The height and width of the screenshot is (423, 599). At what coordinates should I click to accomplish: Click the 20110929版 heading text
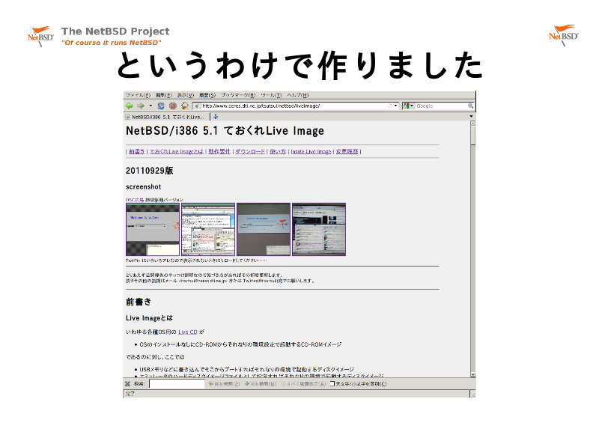point(149,171)
